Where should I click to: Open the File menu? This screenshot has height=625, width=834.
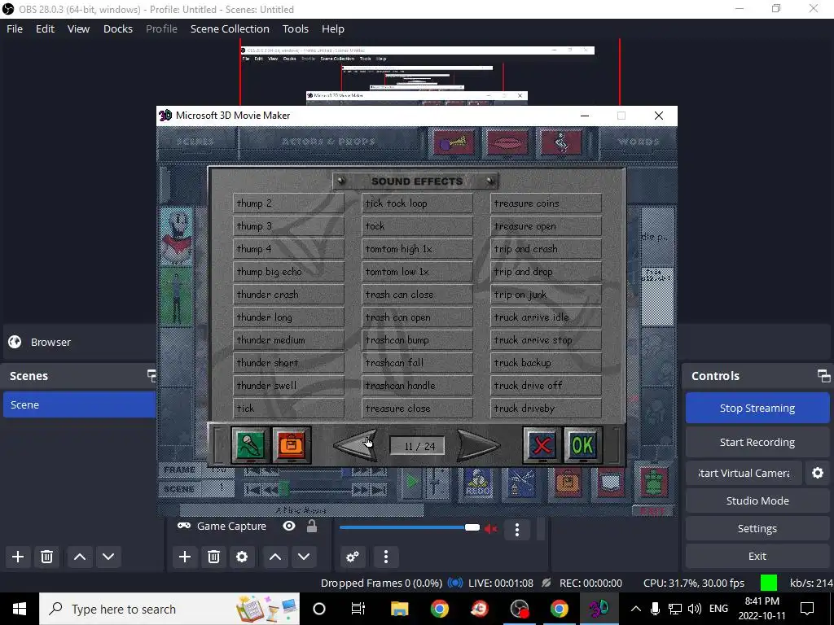click(15, 28)
